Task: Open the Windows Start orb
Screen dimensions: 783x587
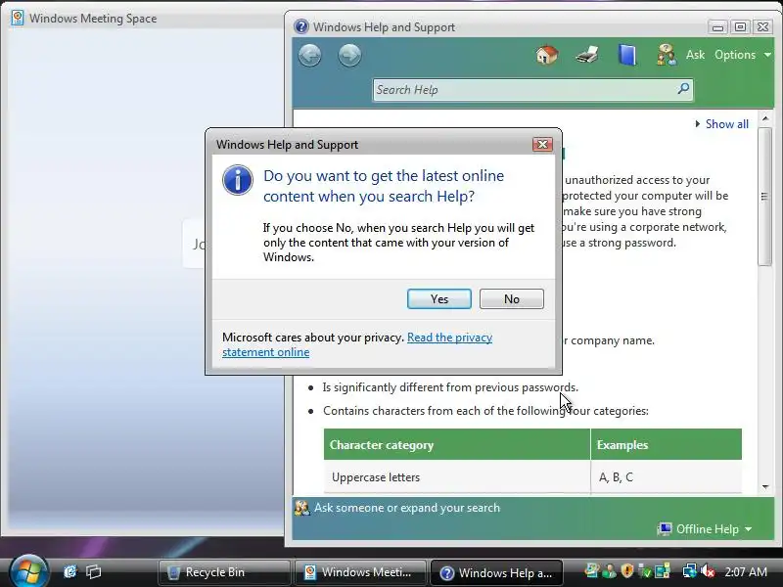Action: (x=28, y=571)
